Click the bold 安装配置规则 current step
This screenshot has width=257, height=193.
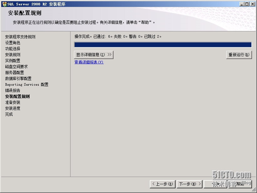[17, 96]
